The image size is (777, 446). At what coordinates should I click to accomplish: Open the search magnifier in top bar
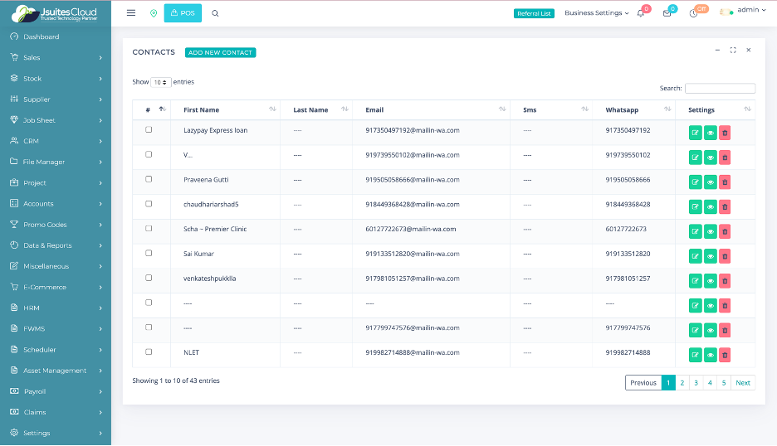(216, 13)
